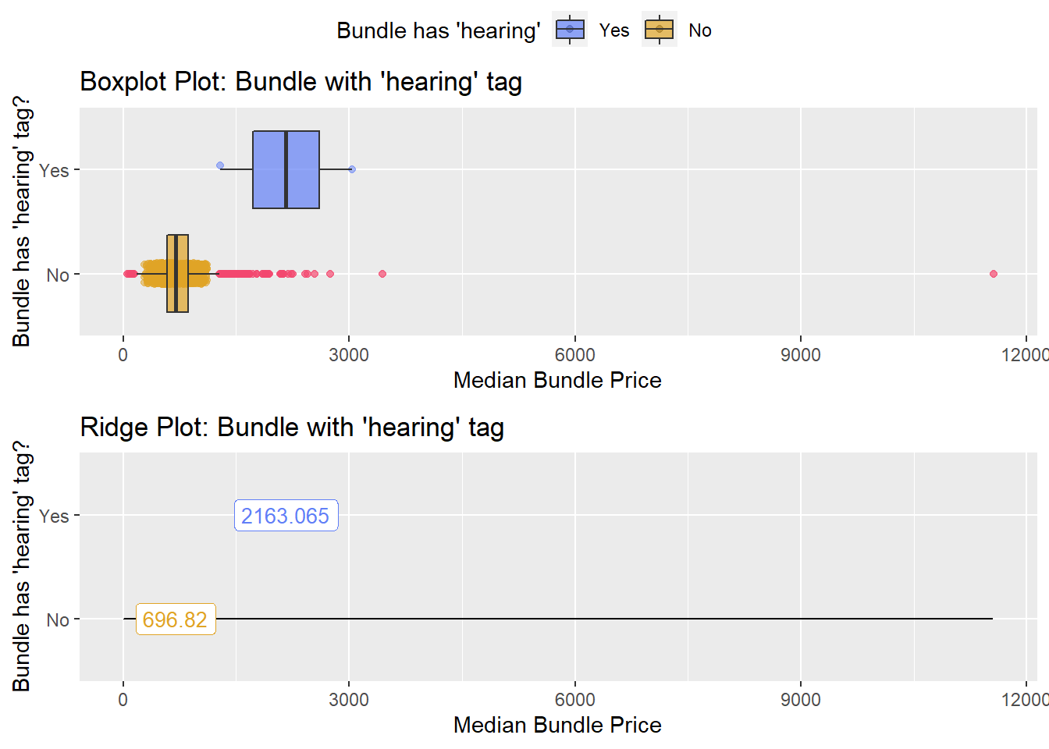Click the blue 'Yes' legend boxplot key

click(x=570, y=30)
